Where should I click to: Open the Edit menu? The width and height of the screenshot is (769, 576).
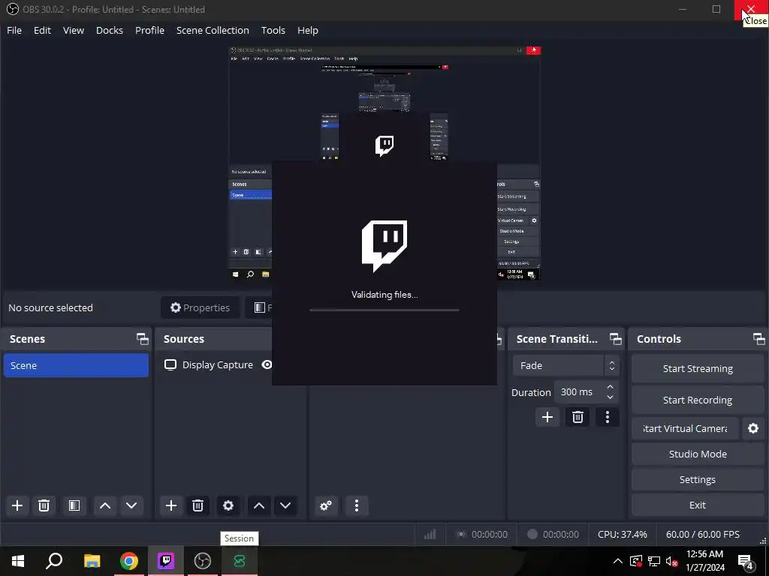(42, 30)
